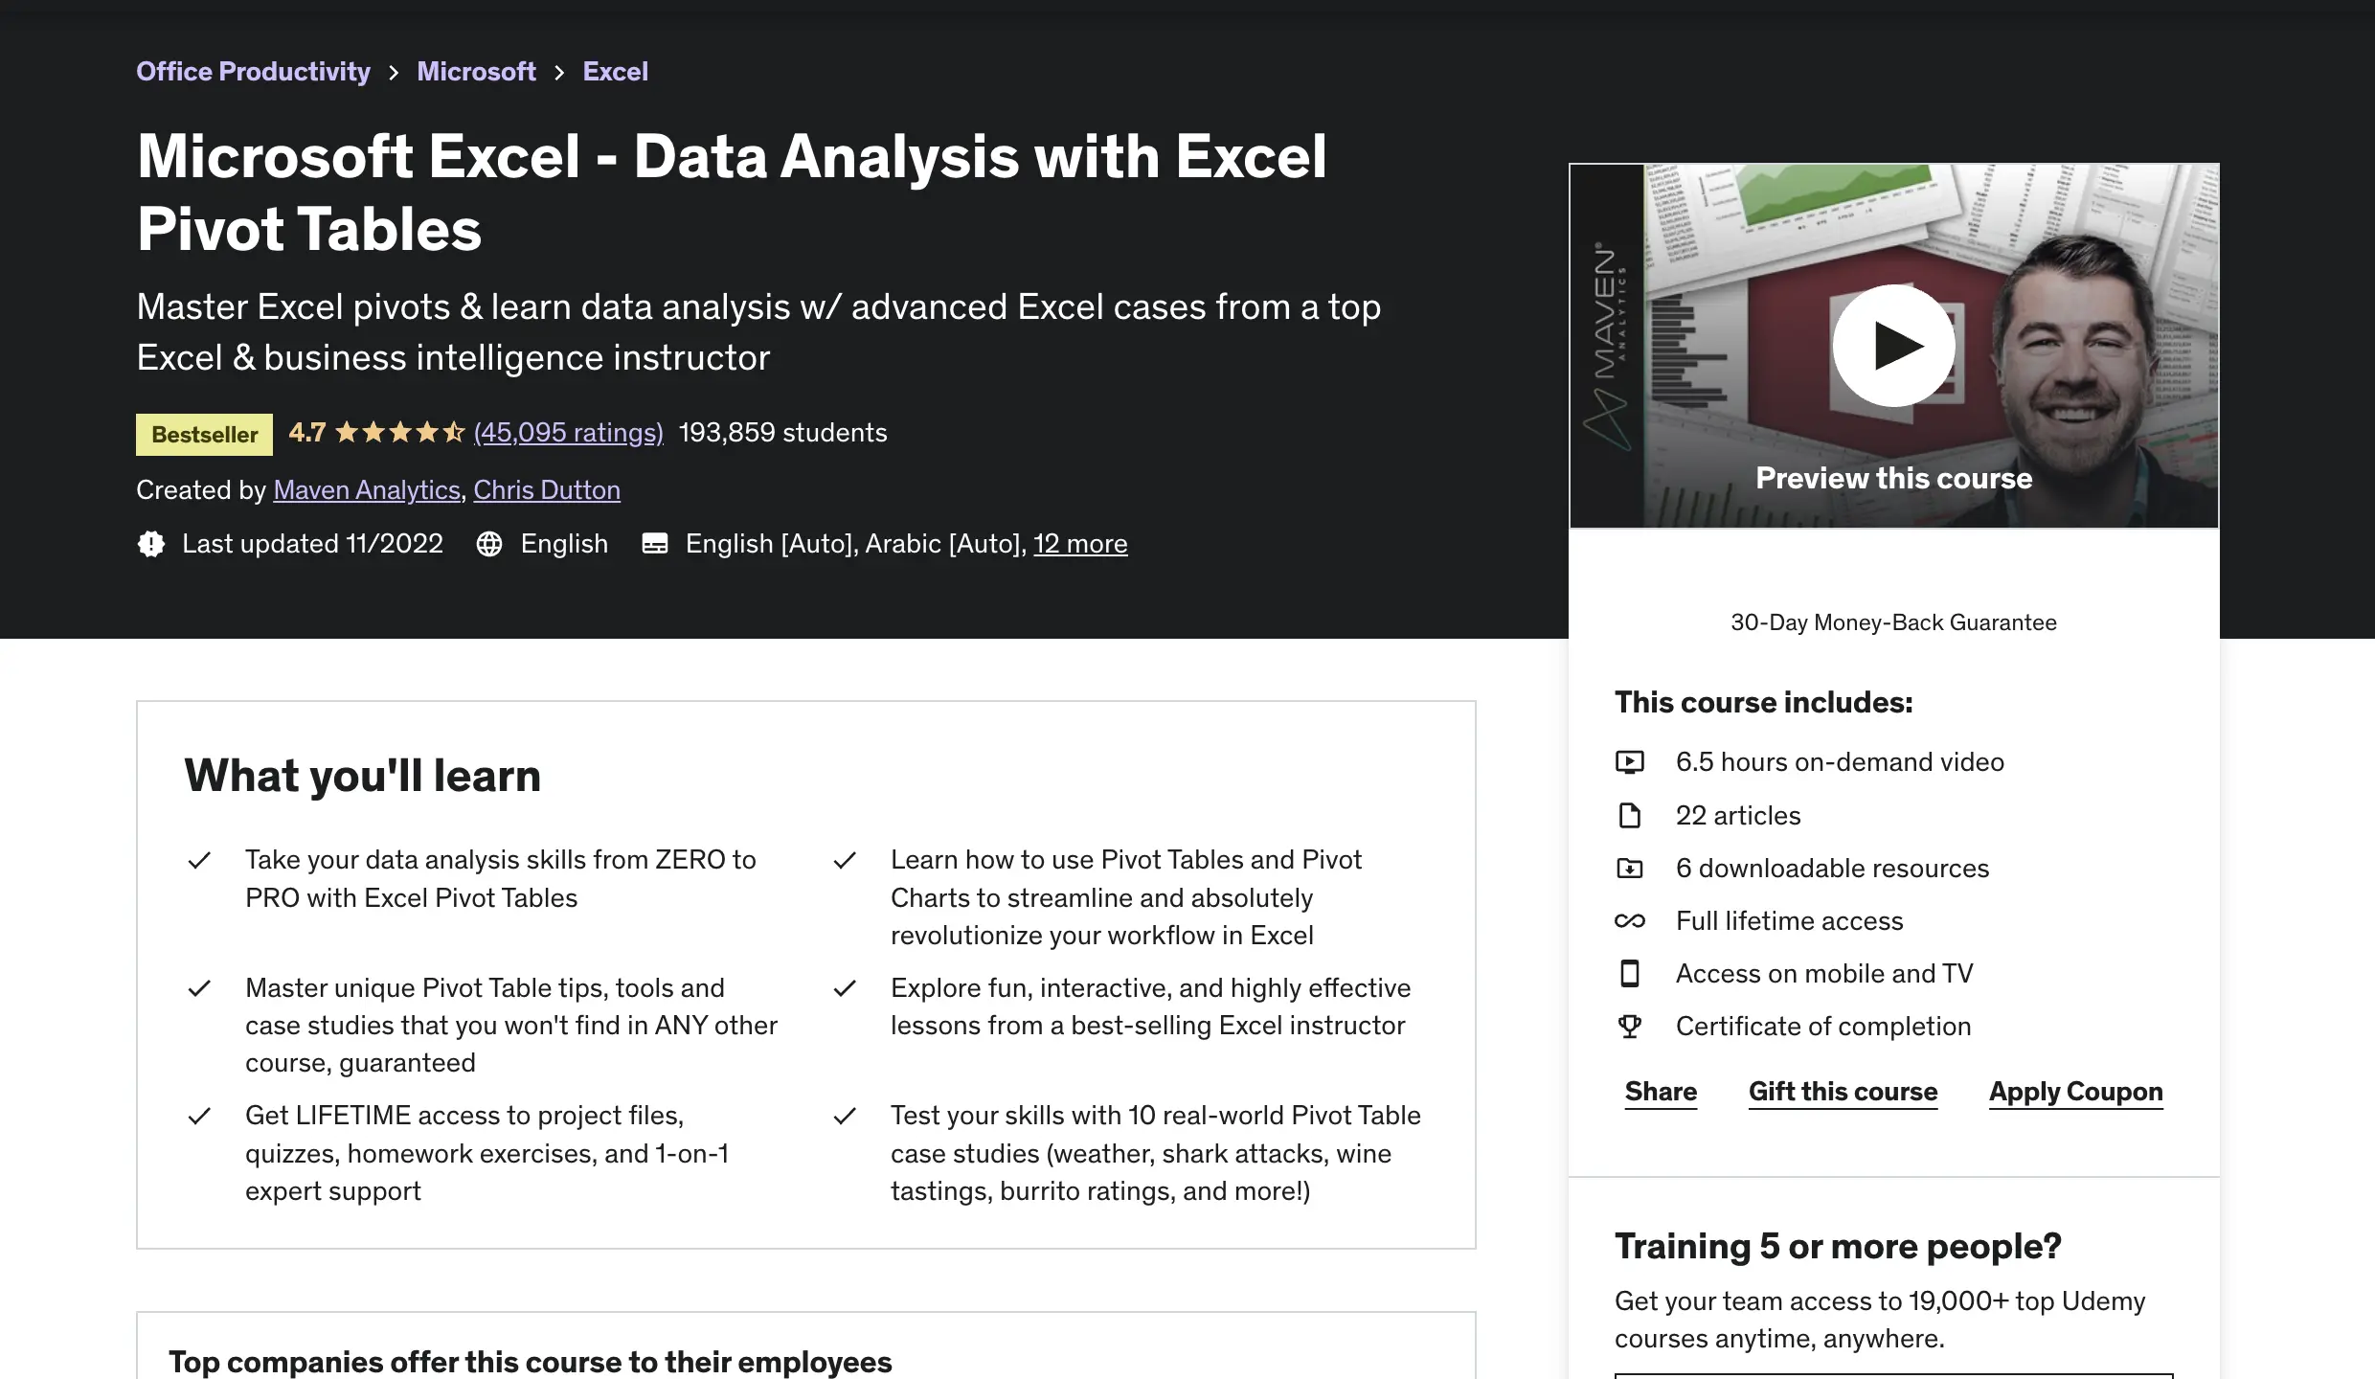Open the Excel breadcrumb link
This screenshot has height=1379, width=2375.
pos(615,72)
